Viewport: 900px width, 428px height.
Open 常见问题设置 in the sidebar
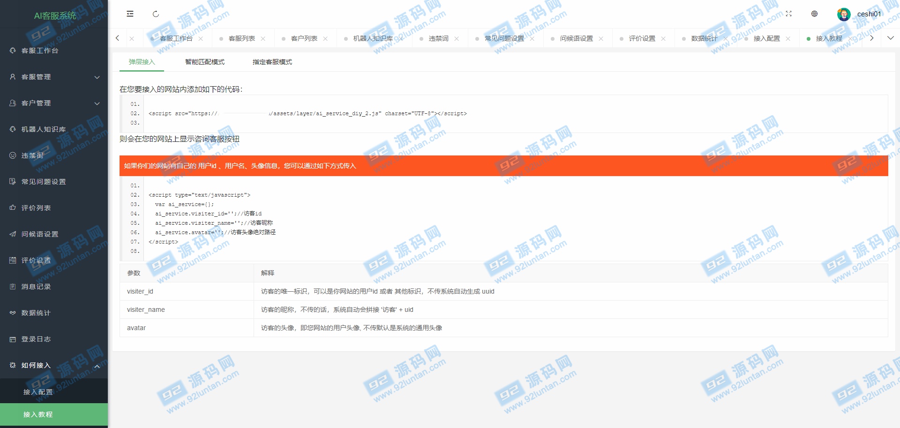tap(54, 182)
